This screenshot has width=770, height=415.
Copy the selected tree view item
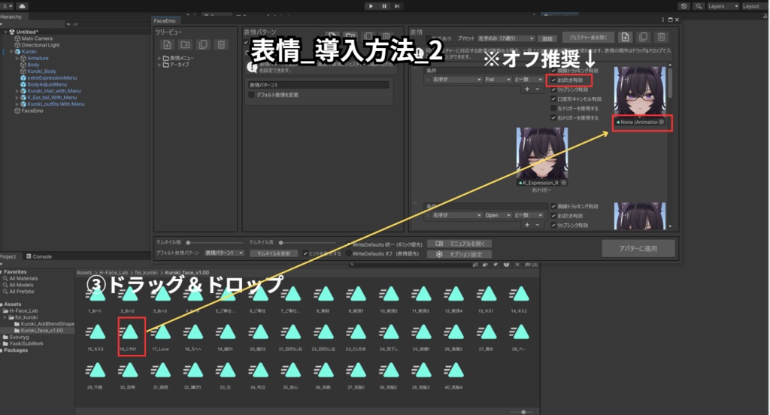203,44
